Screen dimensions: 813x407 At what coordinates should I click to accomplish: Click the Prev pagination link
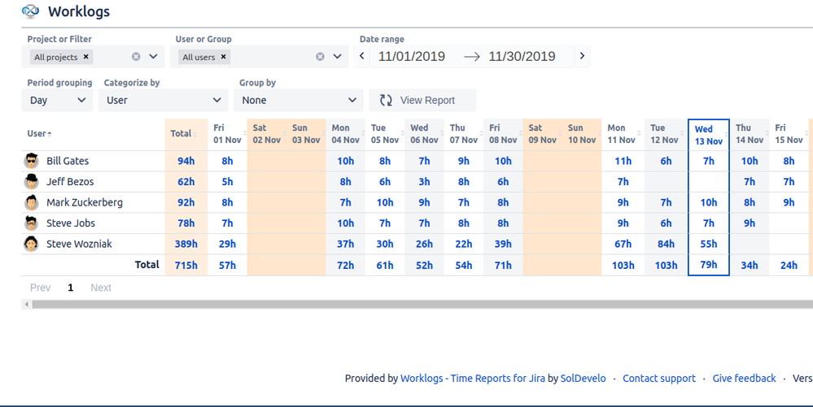click(x=41, y=288)
